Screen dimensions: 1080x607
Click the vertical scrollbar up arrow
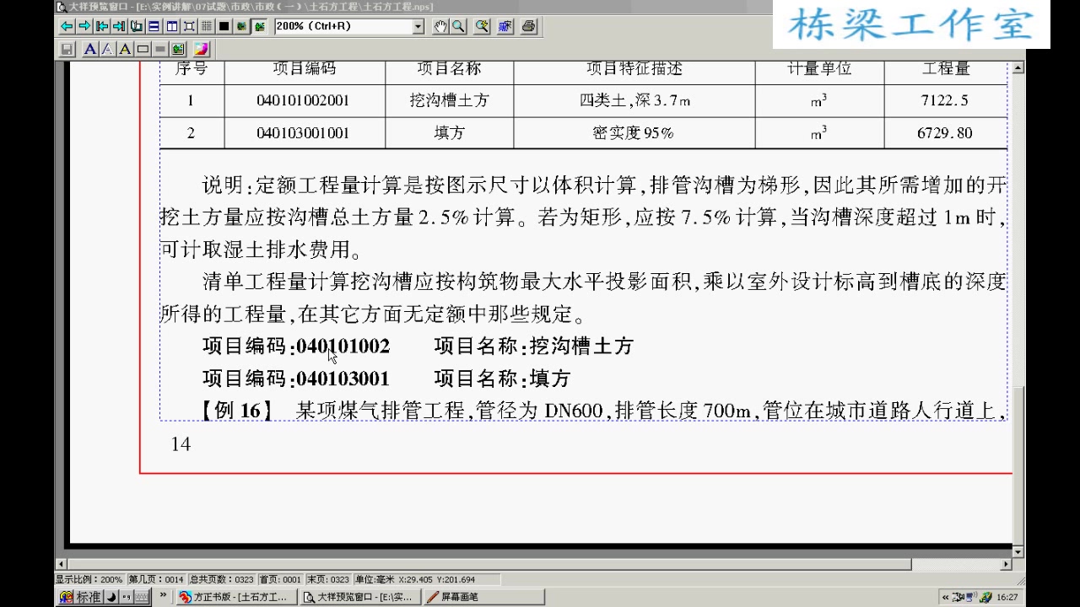1018,67
